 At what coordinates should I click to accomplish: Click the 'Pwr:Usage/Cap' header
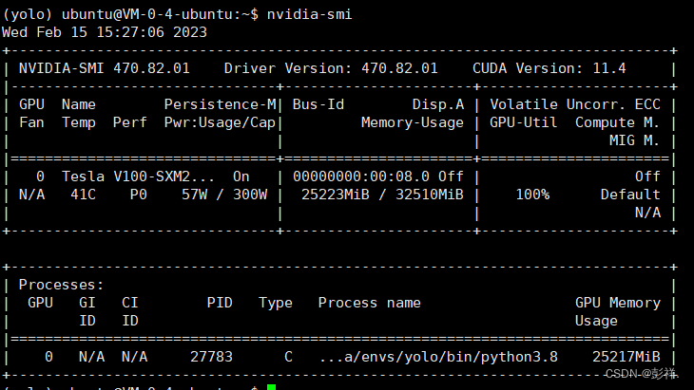tap(220, 122)
